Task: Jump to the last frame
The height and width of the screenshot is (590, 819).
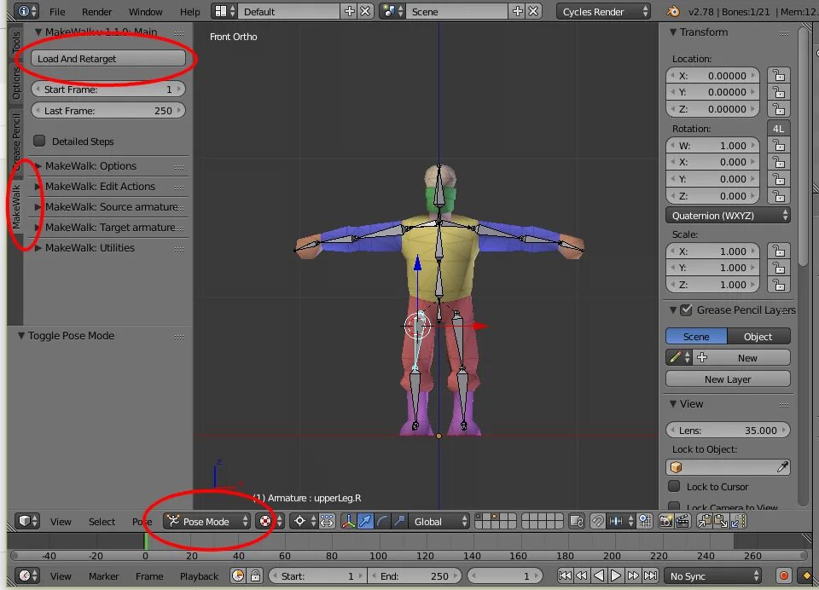Action: click(650, 576)
